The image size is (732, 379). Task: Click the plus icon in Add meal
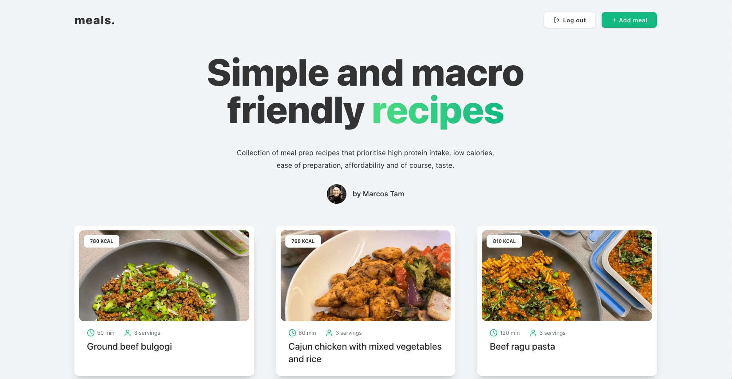tap(614, 20)
